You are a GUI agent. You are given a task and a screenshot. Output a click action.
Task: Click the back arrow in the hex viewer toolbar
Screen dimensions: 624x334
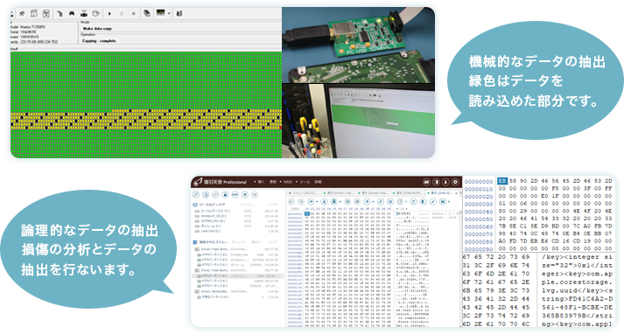click(291, 202)
